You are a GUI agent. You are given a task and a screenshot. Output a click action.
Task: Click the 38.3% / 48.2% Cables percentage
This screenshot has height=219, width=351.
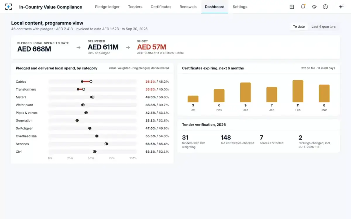[x=157, y=82]
